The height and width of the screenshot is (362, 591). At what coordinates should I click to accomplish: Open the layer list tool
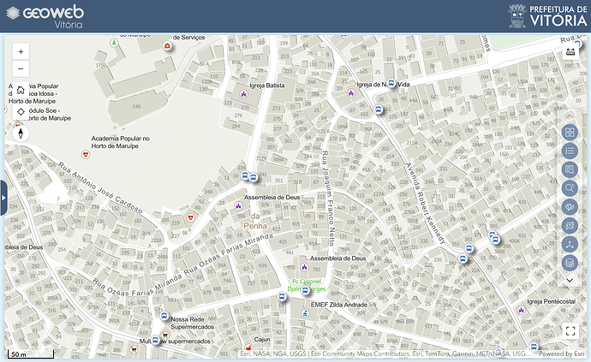(570, 151)
